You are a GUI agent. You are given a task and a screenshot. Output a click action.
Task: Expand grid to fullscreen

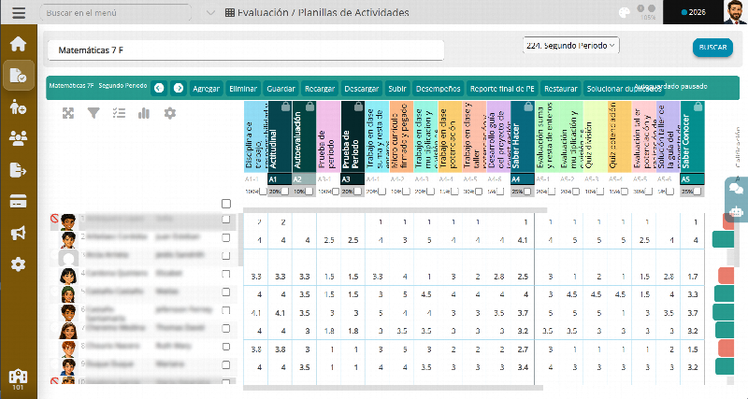(68, 113)
